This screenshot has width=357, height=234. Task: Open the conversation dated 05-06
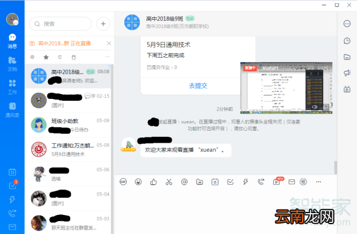69,174
